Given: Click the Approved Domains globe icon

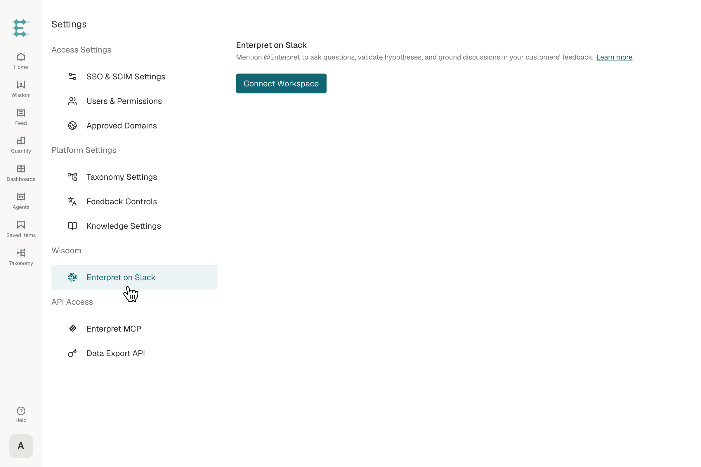Looking at the screenshot, I should 72,126.
